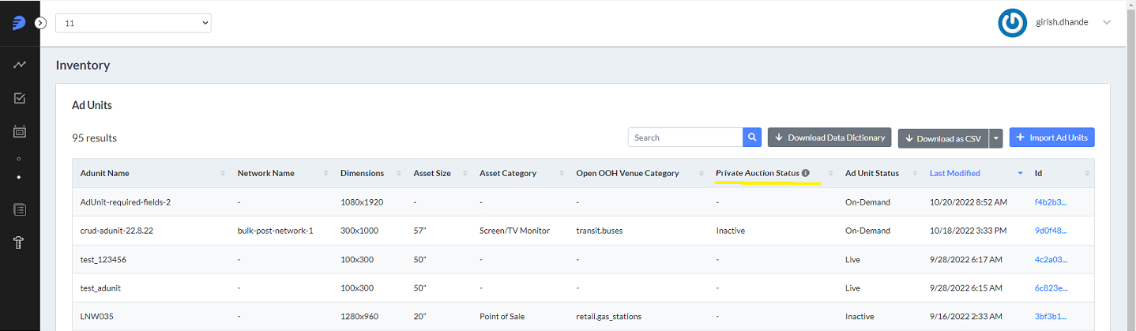Select crud-adunit-22.8.22 name cell
Viewport: 1136px width, 331px height.
pos(116,231)
